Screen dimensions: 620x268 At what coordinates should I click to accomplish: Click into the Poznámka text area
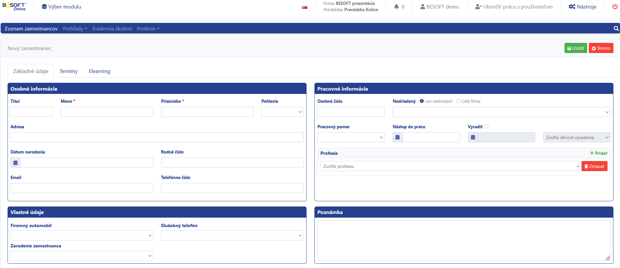point(463,241)
